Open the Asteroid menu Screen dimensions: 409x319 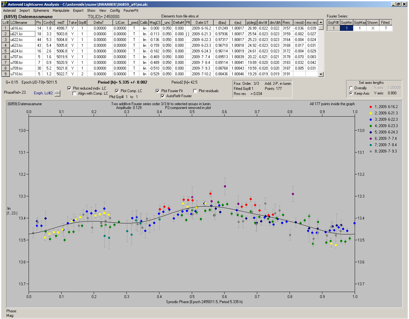9,10
